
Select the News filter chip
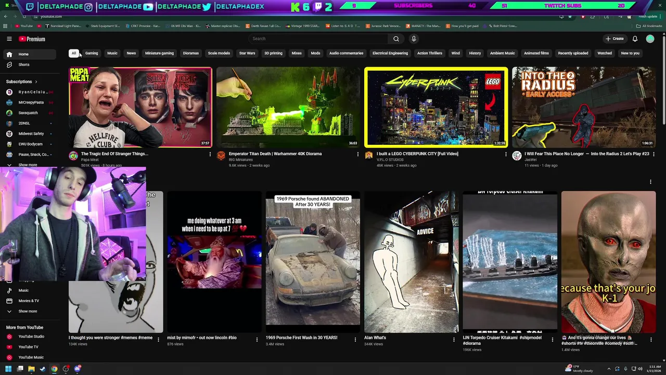pyautogui.click(x=131, y=53)
